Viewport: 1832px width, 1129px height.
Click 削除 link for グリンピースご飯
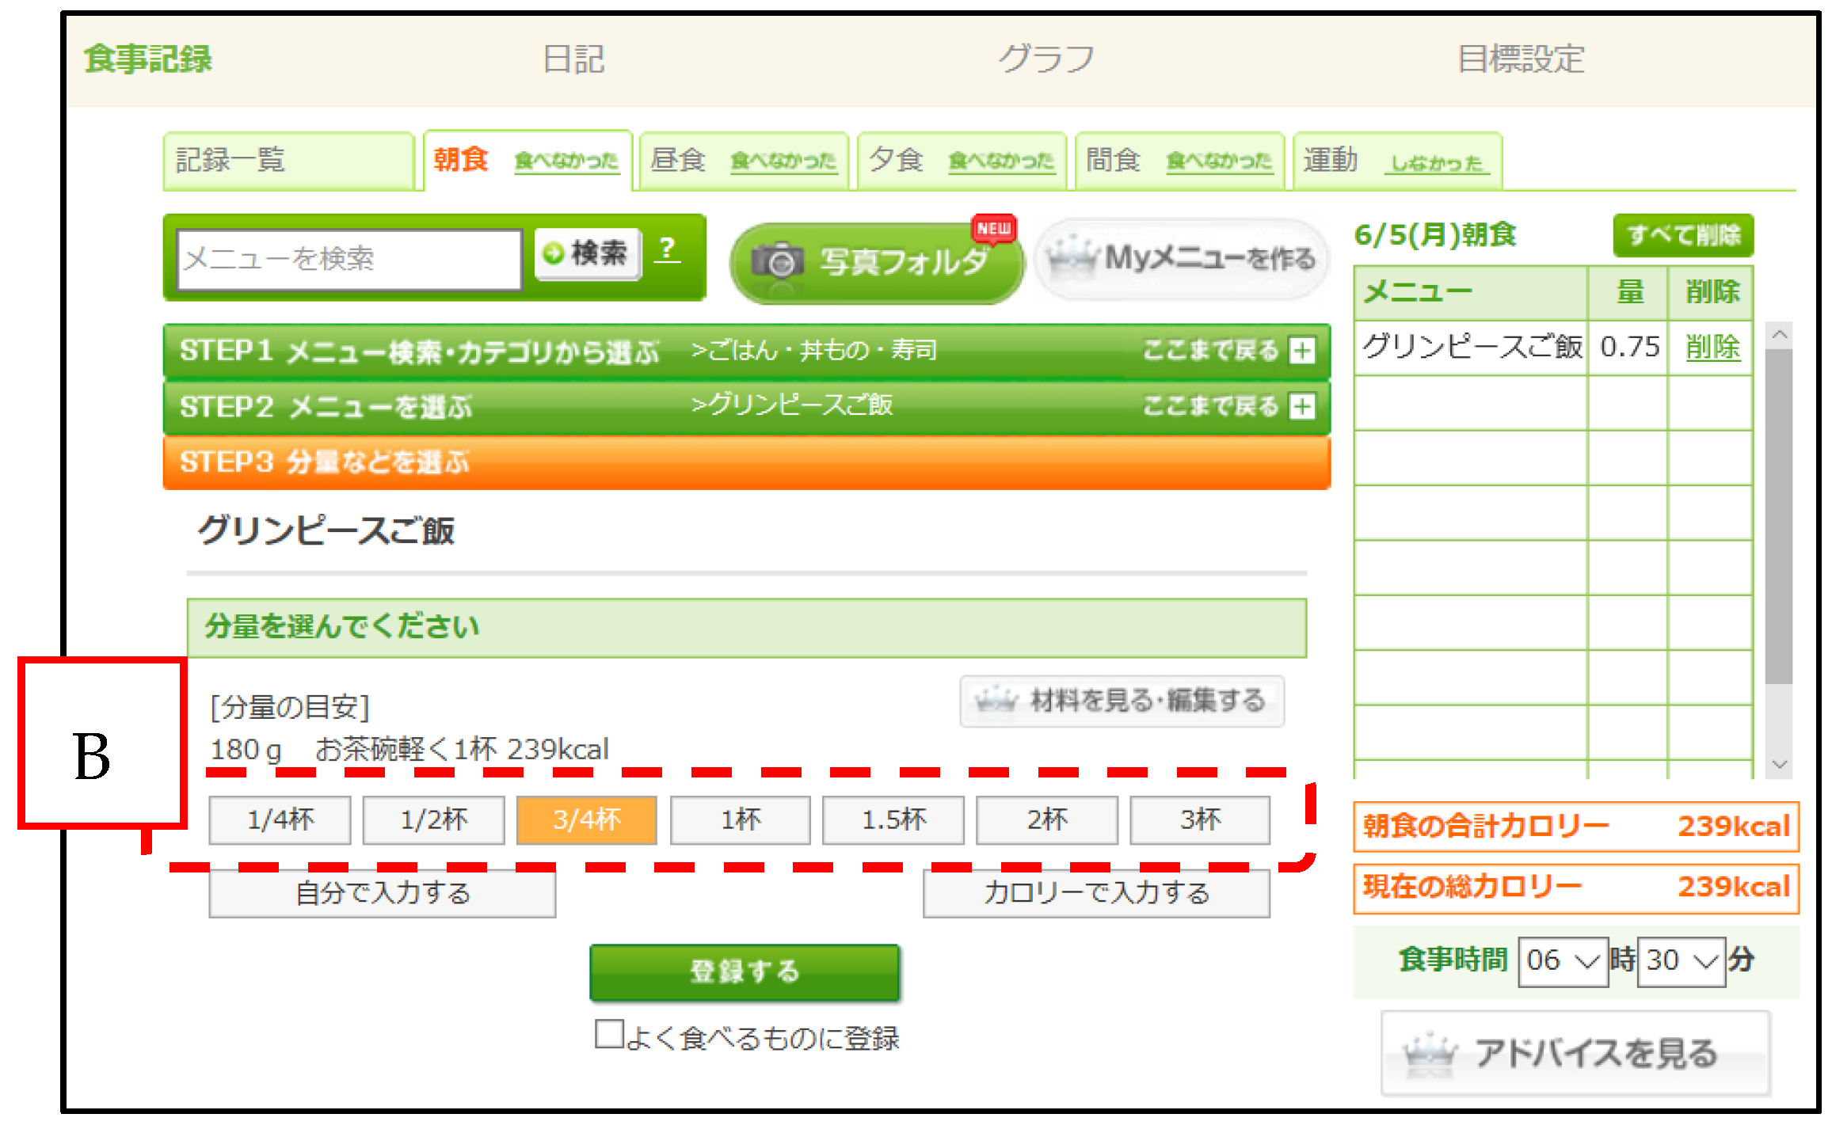tap(1712, 348)
